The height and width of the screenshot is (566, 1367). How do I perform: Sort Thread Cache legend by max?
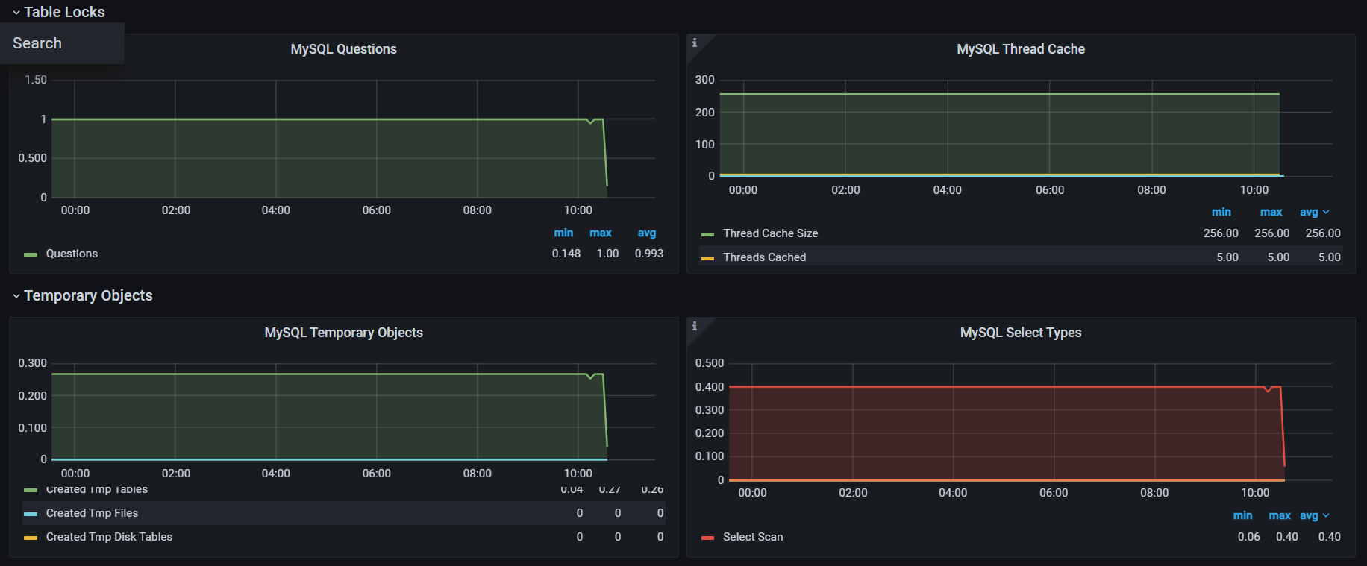(x=1271, y=212)
